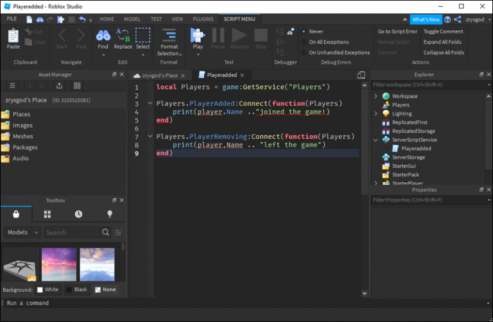This screenshot has height=322, width=493.
Task: Collapse the ServerScriptService tree node
Action: click(376, 140)
